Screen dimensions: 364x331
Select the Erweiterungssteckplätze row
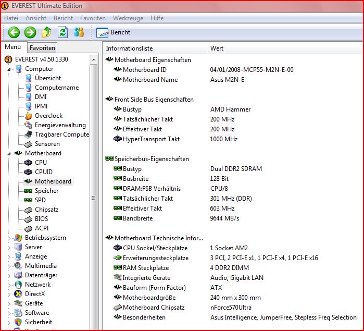tap(233, 258)
